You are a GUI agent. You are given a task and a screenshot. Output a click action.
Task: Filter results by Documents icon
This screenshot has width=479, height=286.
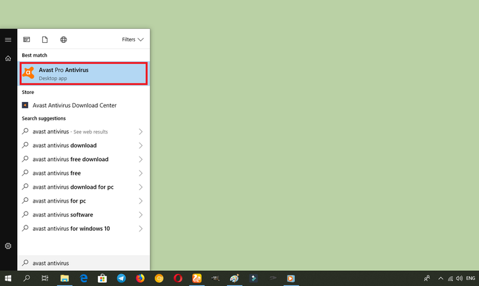tap(45, 39)
